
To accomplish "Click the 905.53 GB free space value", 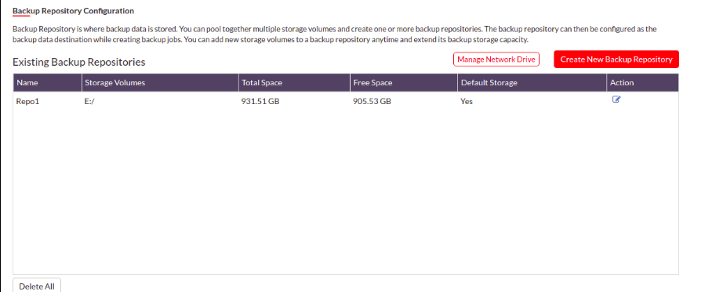I will [372, 101].
